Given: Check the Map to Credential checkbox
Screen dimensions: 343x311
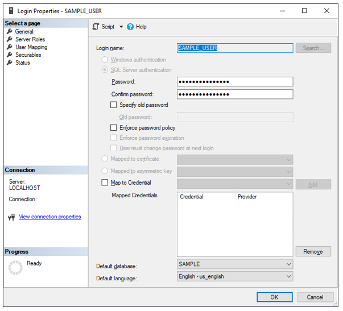Looking at the screenshot, I should pyautogui.click(x=105, y=183).
